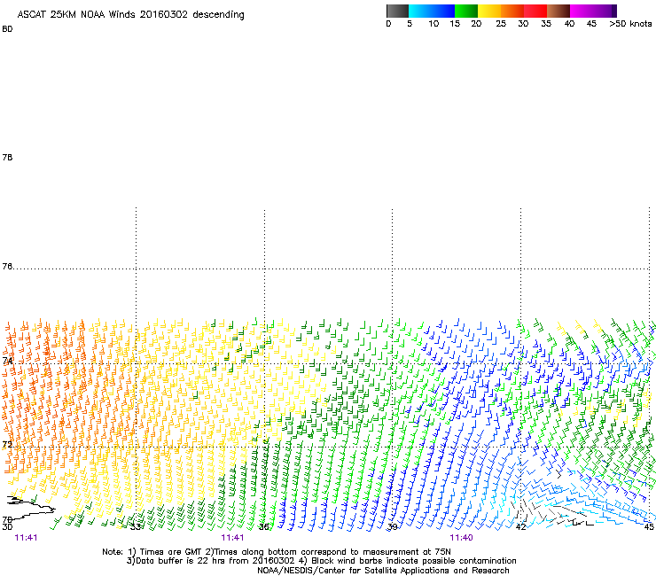
Task: Click the longitude label 39
Action: [392, 527]
